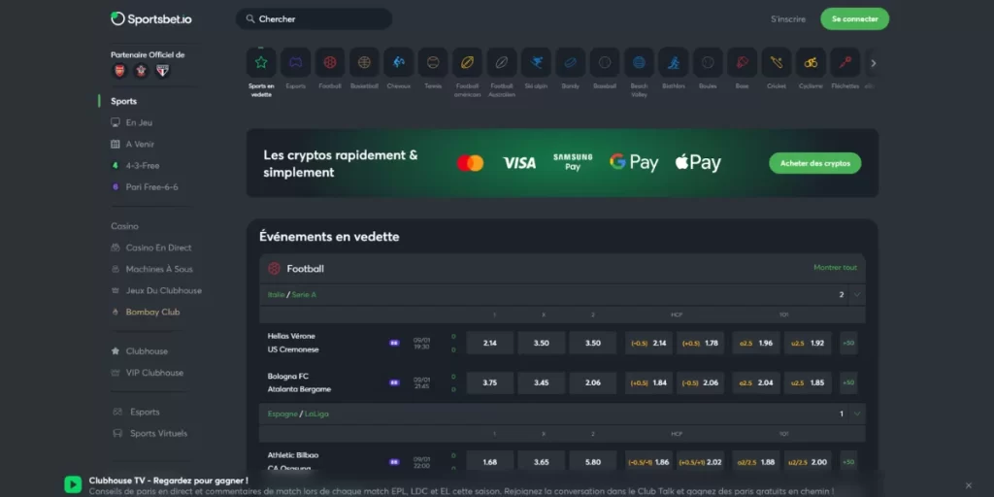Open the Hellas Vérone vs US Cremonese match
Screen dimensions: 994x497
point(293,343)
